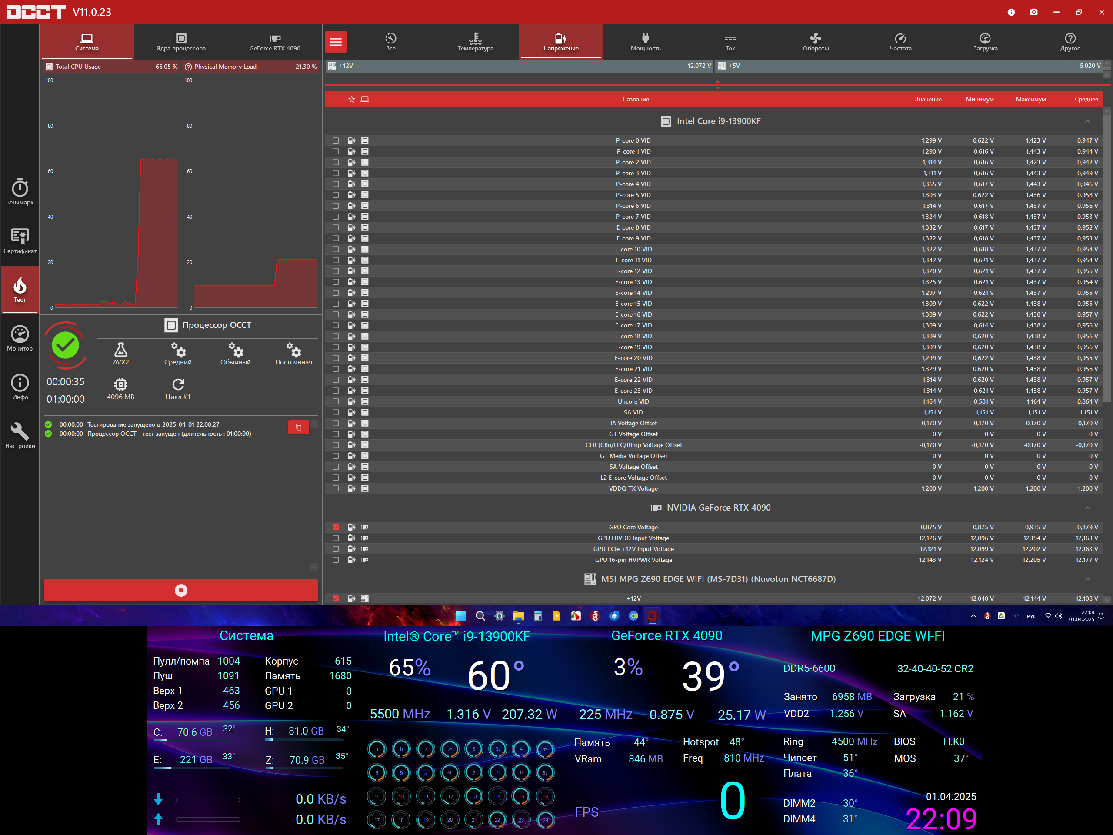Collapse the NVIDIA GeForce RTX 4090 group
Image resolution: width=1113 pixels, height=835 pixels.
click(1087, 508)
